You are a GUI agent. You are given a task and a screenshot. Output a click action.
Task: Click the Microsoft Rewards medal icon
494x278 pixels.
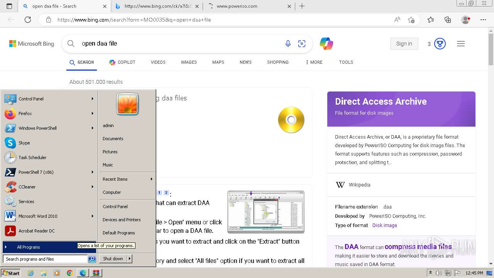point(440,44)
